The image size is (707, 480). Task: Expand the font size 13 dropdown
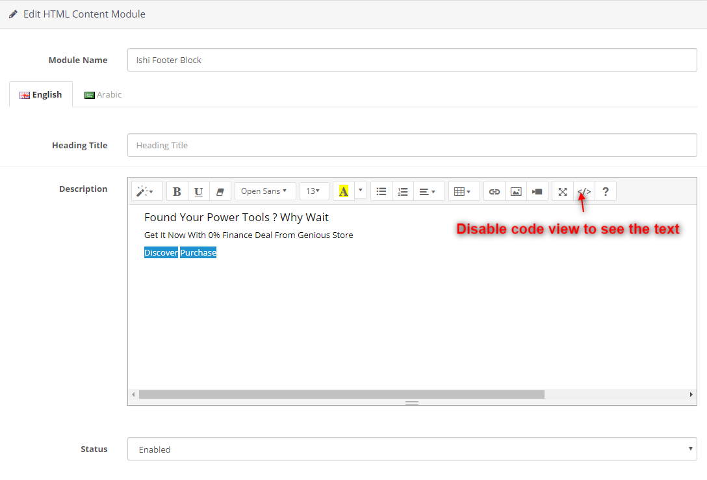314,191
